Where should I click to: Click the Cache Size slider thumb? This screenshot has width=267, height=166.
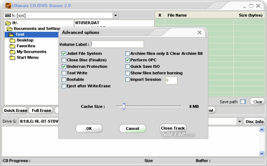(x=124, y=106)
